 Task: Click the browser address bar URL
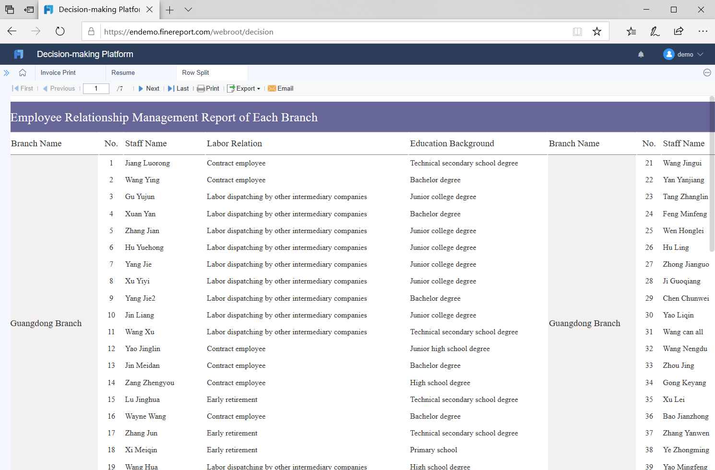click(189, 32)
